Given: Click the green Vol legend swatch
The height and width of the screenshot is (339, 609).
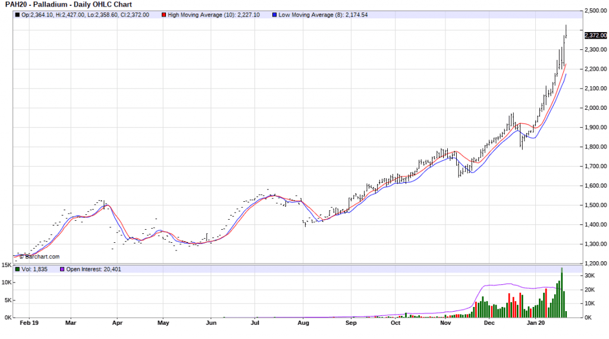Looking at the screenshot, I should [17, 270].
